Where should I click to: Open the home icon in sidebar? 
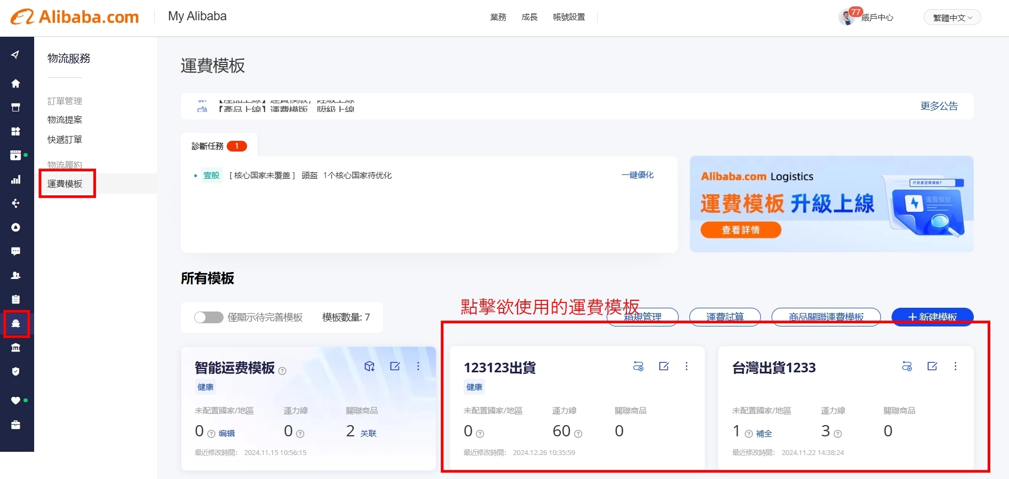(x=15, y=83)
